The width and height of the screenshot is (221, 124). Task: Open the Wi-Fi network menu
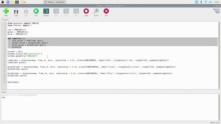[x=206, y=2]
